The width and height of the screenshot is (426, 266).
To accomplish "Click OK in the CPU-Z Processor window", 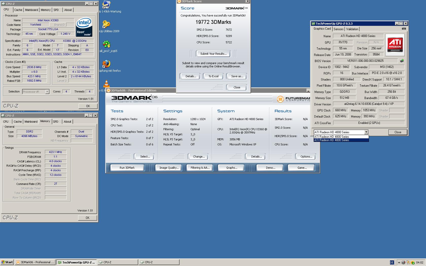I will 88,106.
